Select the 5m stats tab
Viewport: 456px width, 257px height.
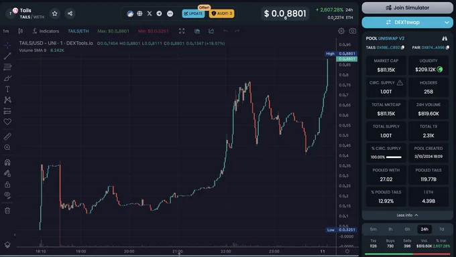point(374,229)
